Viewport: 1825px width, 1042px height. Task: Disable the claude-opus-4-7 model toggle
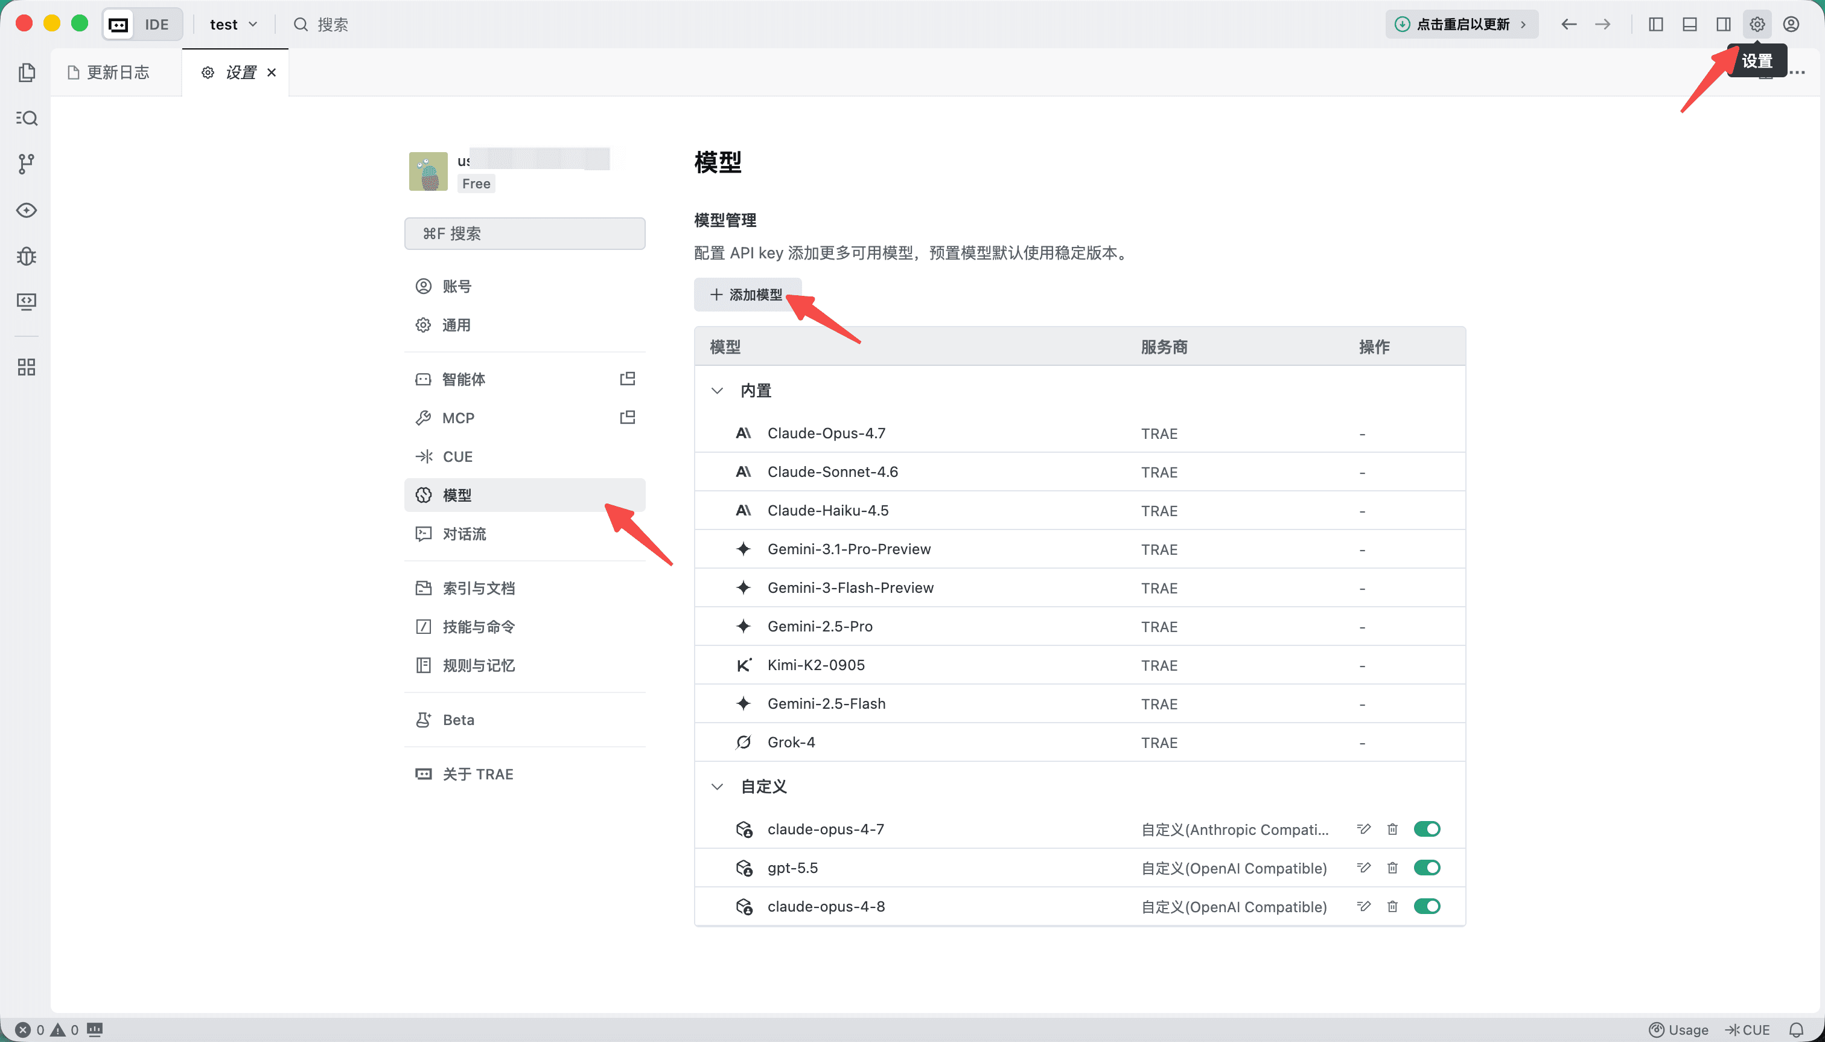(x=1427, y=829)
